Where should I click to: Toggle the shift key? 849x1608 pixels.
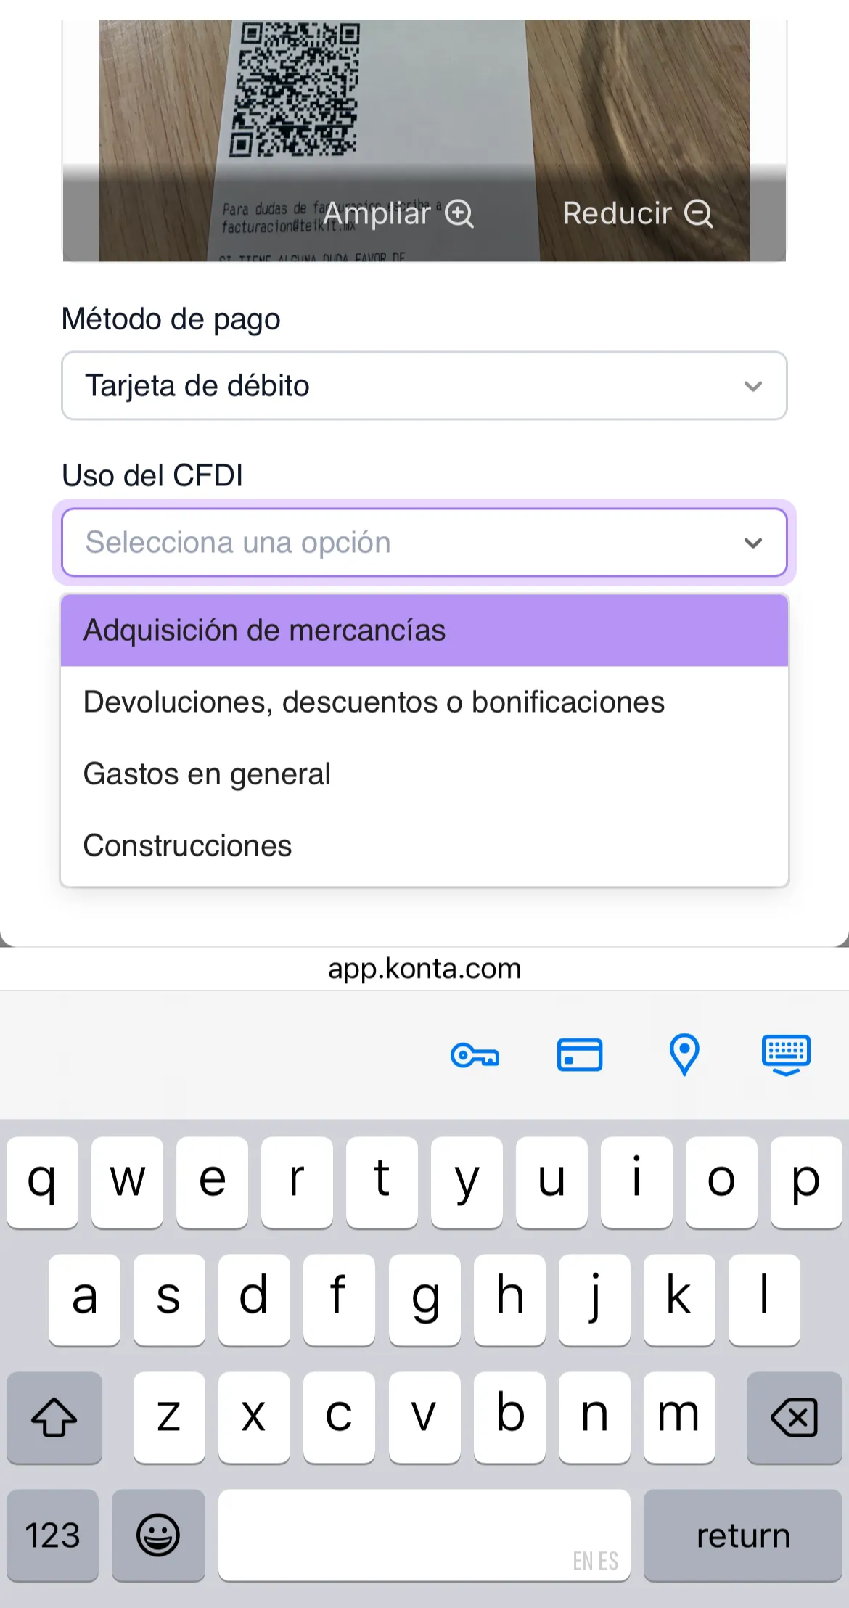[x=54, y=1416]
